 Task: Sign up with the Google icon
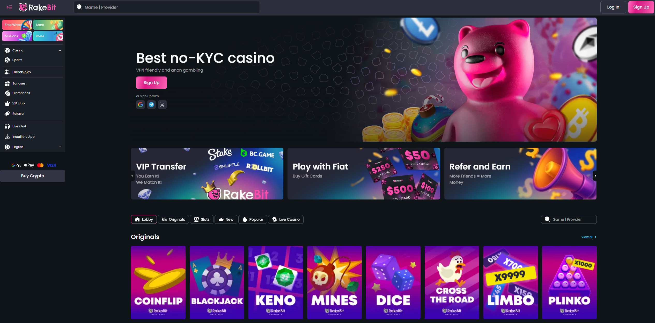tap(141, 105)
